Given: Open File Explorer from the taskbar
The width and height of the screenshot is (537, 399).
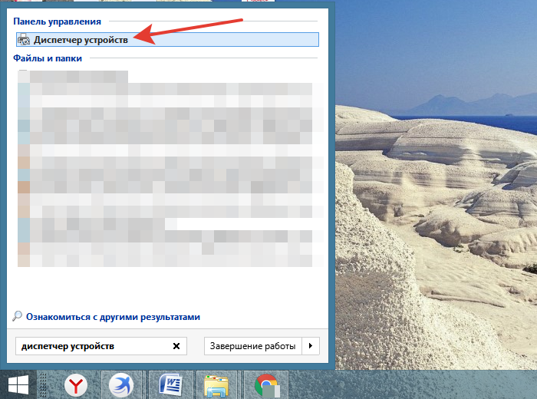Looking at the screenshot, I should (x=216, y=385).
